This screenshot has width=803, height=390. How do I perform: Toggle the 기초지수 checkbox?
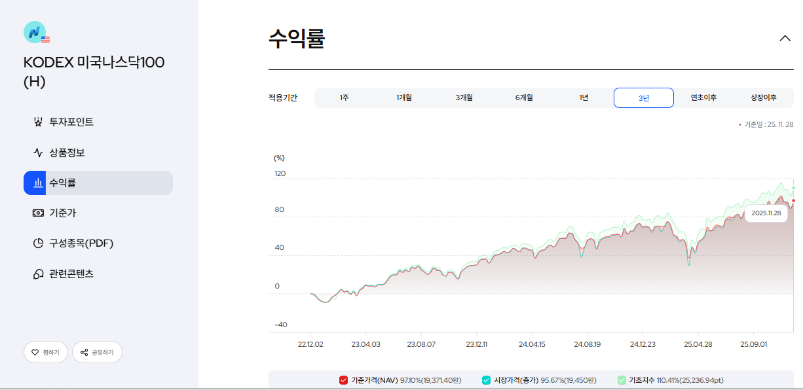click(622, 380)
